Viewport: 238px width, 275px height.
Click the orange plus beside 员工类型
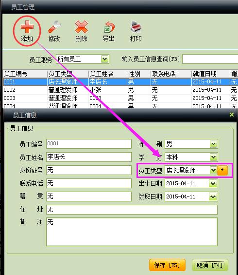point(222,170)
